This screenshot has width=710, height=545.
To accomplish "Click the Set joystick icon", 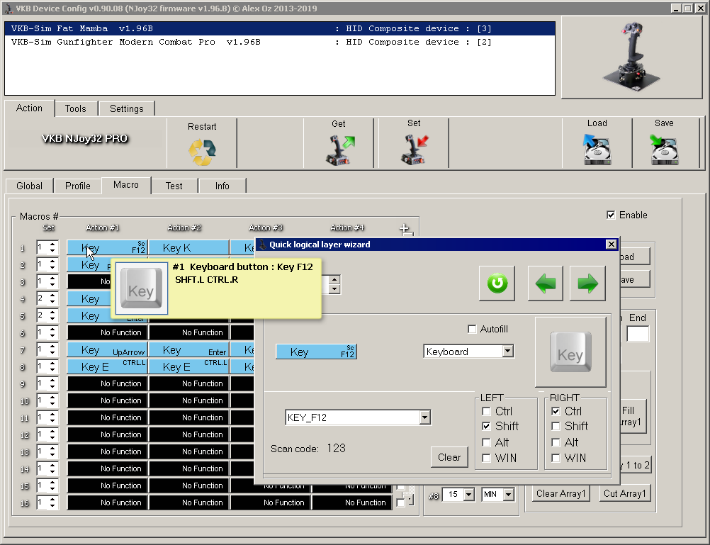I will (414, 150).
